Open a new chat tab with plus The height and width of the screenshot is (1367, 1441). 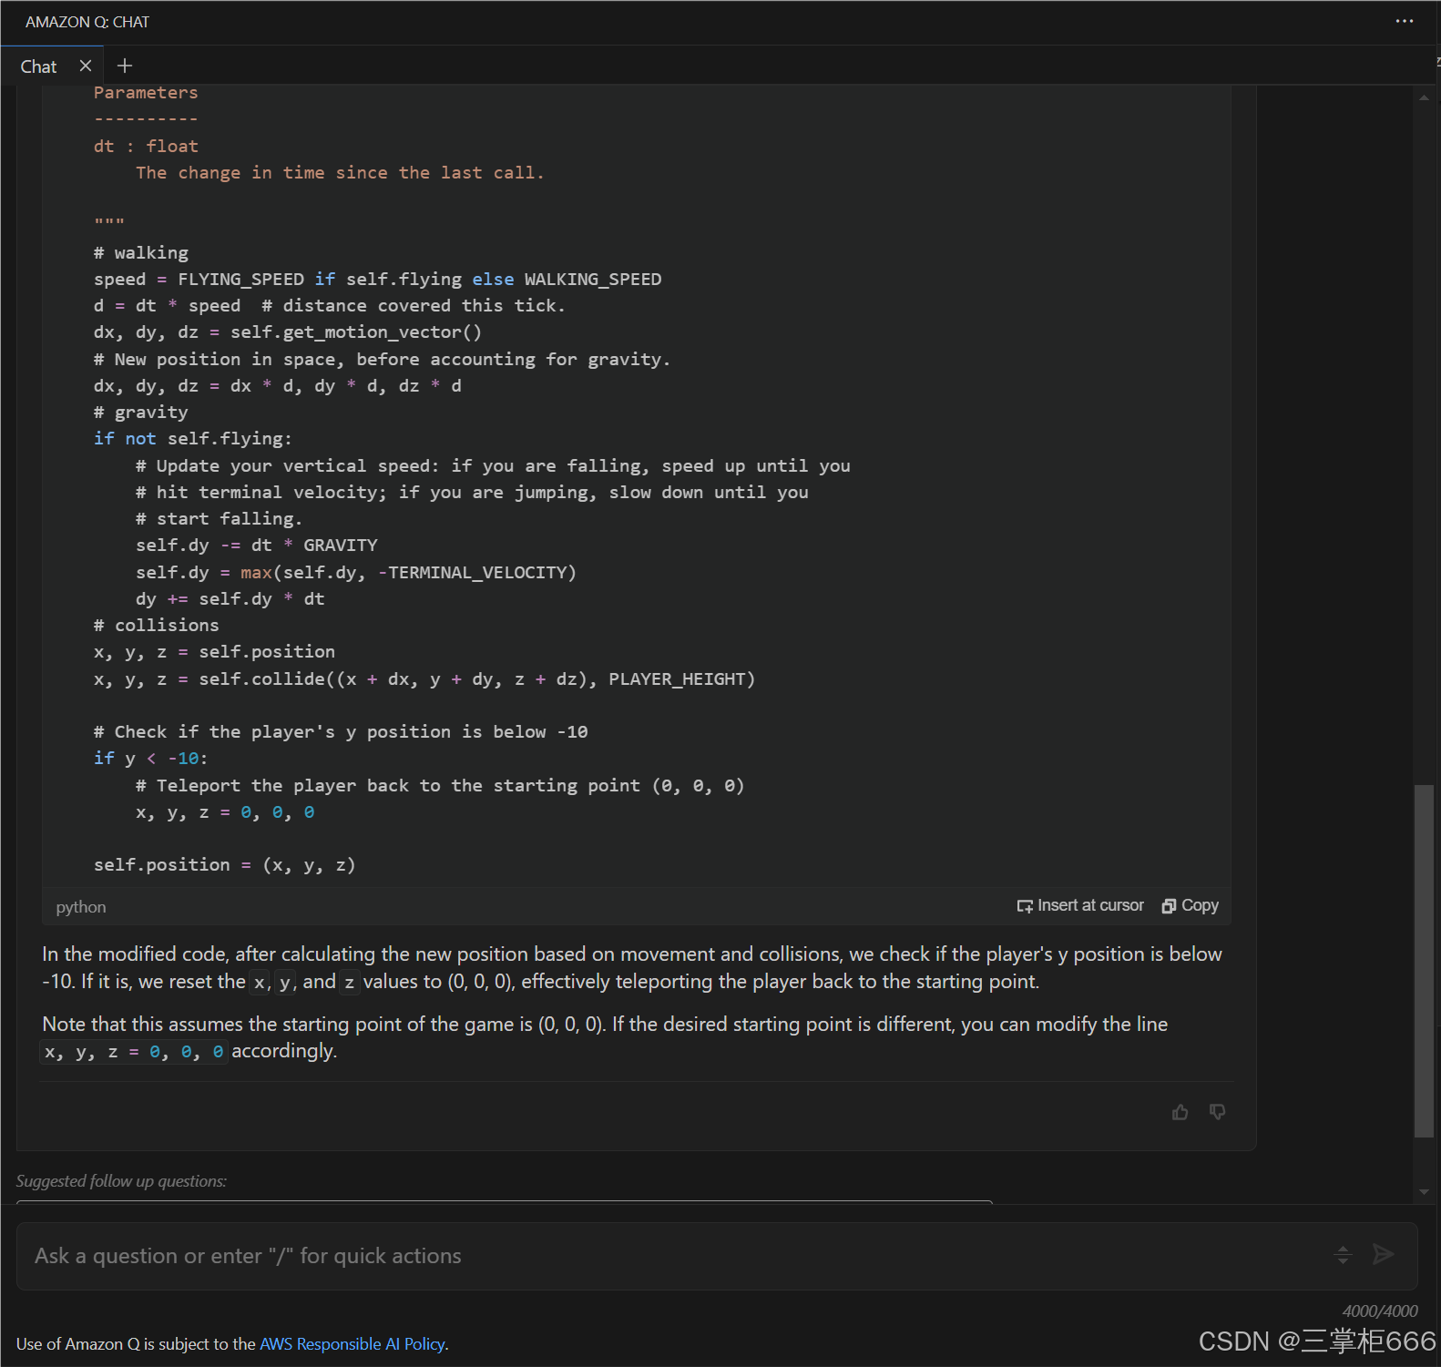pos(125,66)
